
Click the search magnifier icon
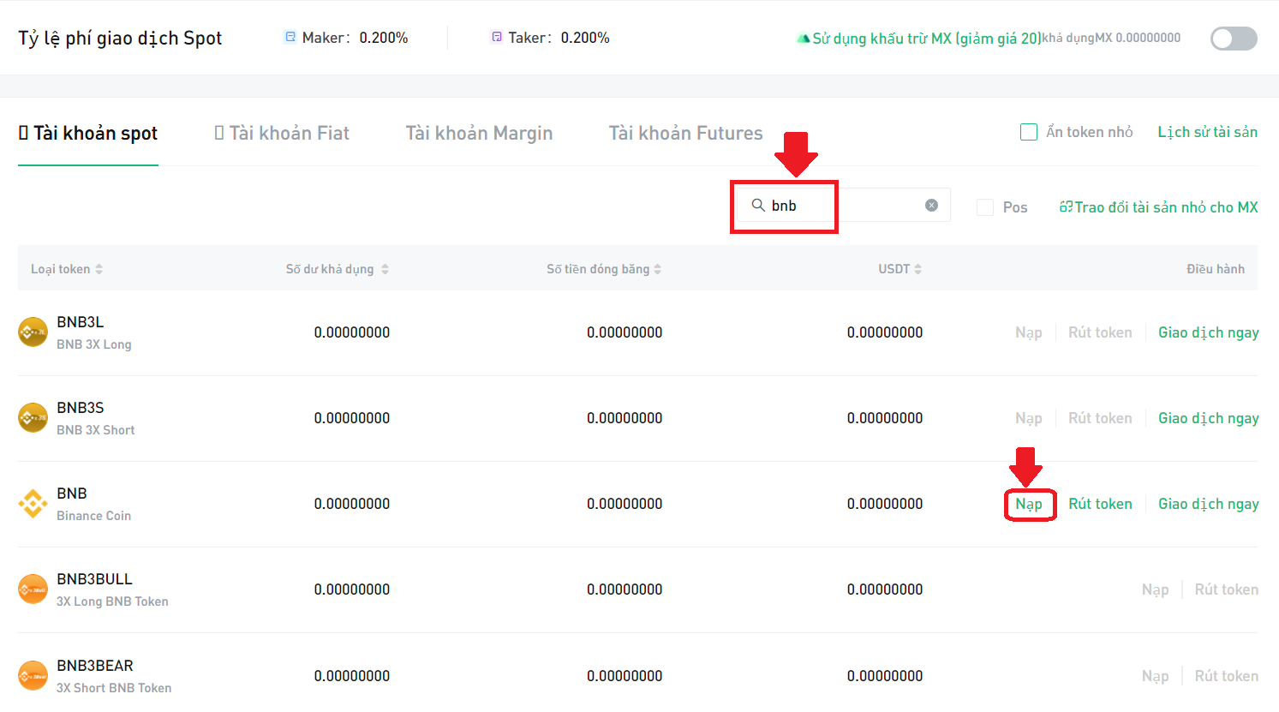pyautogui.click(x=758, y=206)
